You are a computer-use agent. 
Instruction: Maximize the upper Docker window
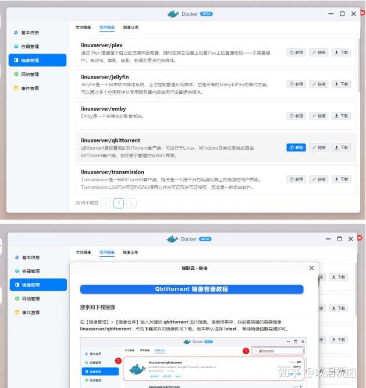342,14
